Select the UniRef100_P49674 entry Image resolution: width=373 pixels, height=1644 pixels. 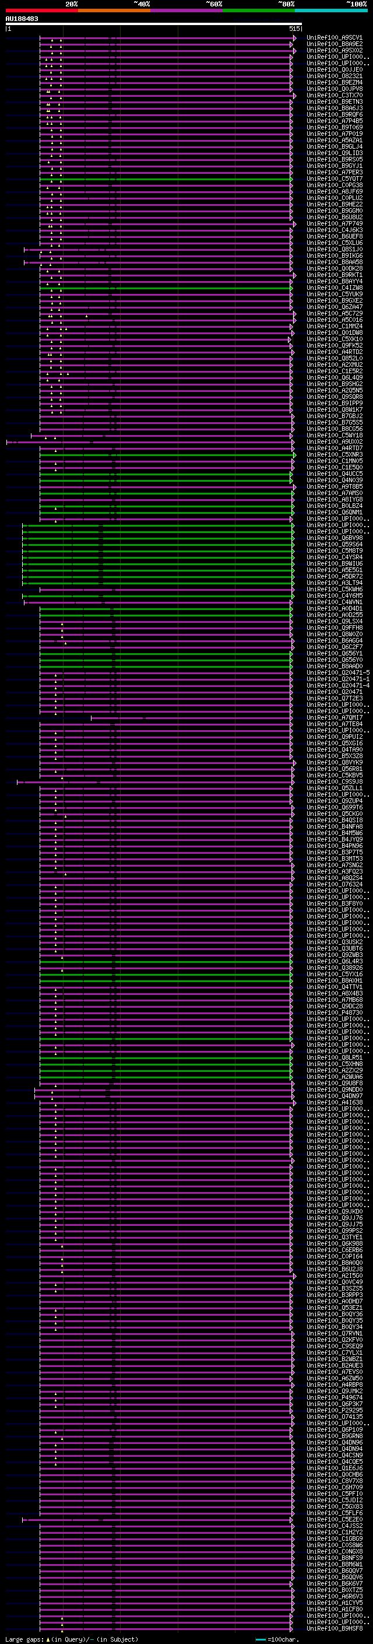point(335,1397)
